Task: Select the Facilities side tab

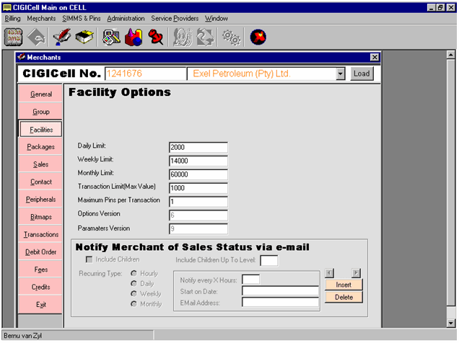Action: [x=40, y=129]
